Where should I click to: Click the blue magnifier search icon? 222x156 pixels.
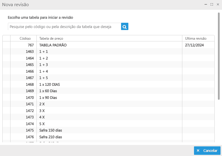125,27
